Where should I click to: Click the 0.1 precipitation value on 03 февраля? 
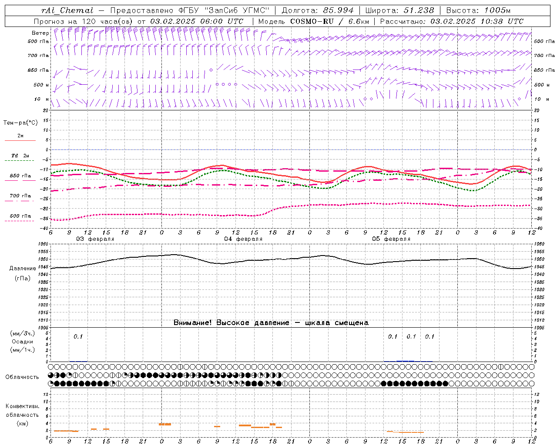click(x=78, y=336)
